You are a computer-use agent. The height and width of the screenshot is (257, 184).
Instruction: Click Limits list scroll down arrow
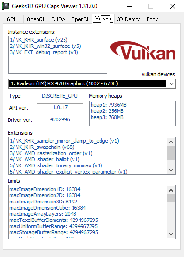pos(171,234)
